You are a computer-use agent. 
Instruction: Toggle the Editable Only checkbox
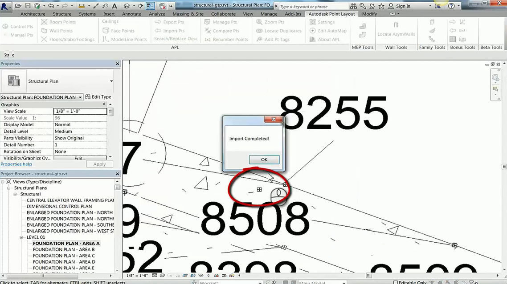tap(396, 282)
